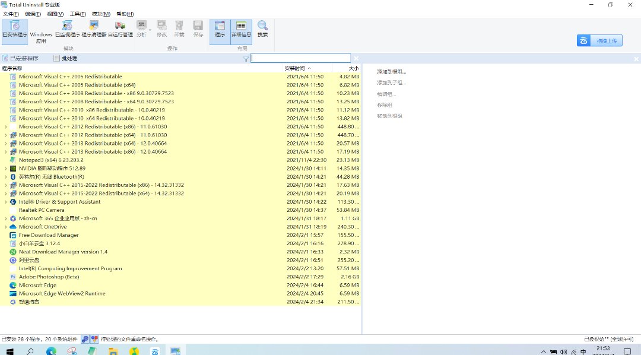This screenshot has height=355, width=641.
Task: Open Microsoft Edge from the taskbar
Action: (52, 351)
